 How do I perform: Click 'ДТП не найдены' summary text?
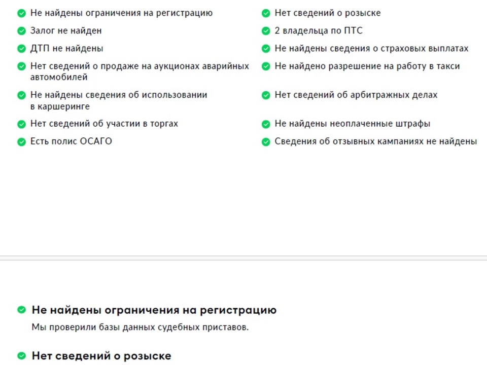pyautogui.click(x=66, y=49)
